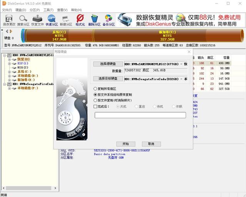Expand the 恢复(0) partition node
The image size is (246, 197).
point(9,59)
